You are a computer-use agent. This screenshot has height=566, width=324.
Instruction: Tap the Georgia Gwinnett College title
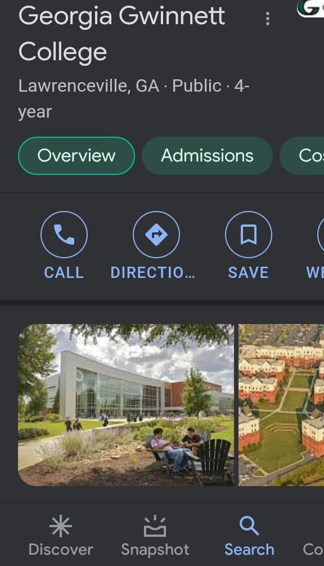121,34
